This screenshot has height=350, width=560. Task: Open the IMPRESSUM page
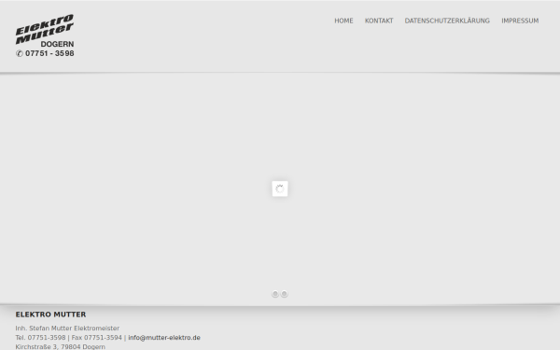click(520, 21)
